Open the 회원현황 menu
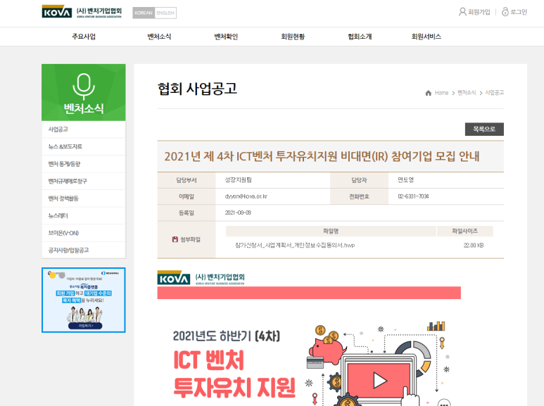 [x=293, y=37]
